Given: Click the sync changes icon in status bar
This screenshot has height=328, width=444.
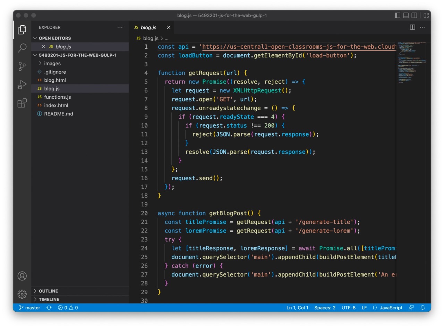Looking at the screenshot, I should [x=49, y=307].
